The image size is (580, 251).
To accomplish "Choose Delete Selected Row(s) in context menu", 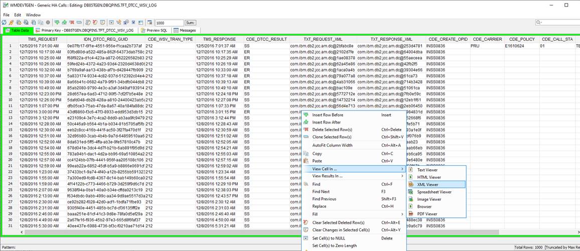I will (332, 130).
